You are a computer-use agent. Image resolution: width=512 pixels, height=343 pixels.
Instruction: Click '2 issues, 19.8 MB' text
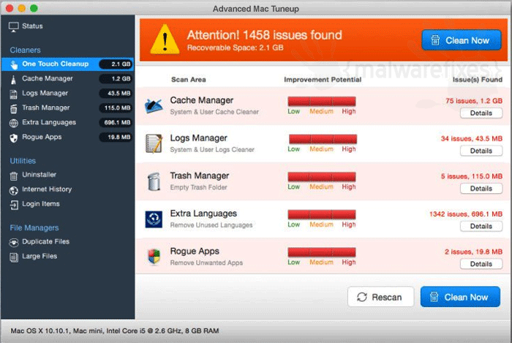(473, 252)
